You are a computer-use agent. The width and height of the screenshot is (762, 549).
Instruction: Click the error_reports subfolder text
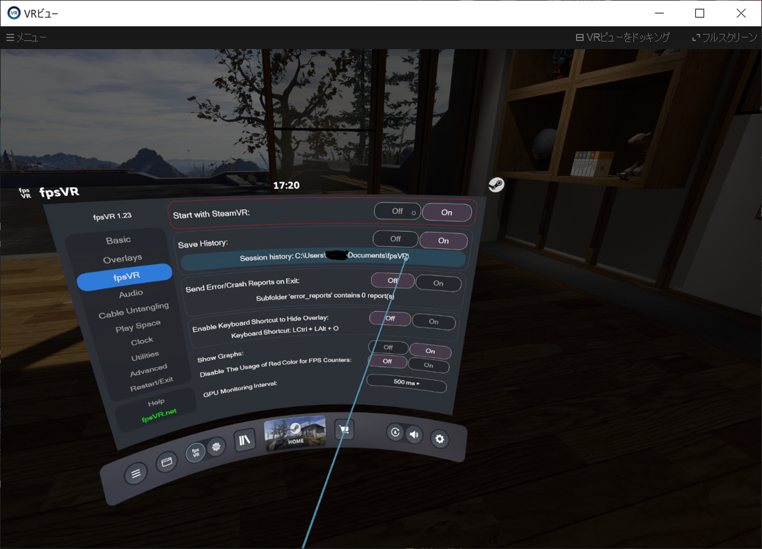[x=325, y=296]
